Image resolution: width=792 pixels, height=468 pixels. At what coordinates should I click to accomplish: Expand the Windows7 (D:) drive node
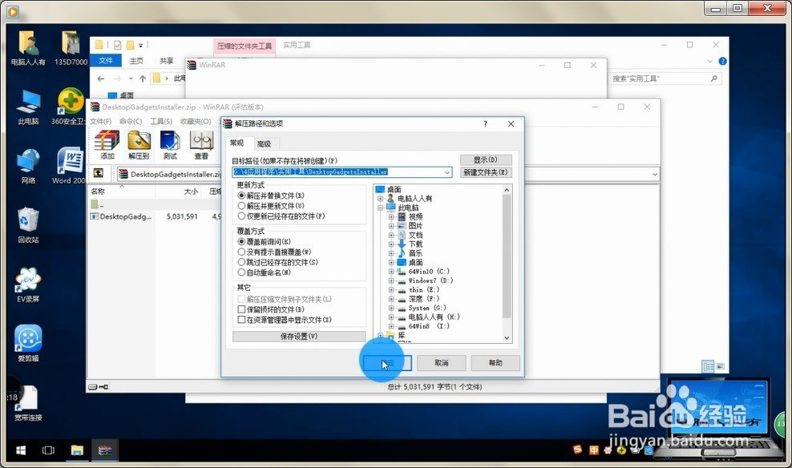(391, 280)
